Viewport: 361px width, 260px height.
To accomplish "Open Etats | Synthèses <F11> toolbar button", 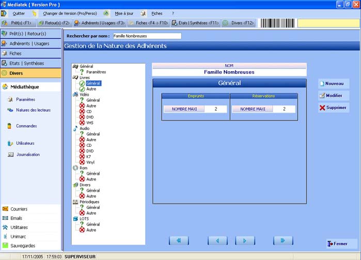I will (x=196, y=23).
